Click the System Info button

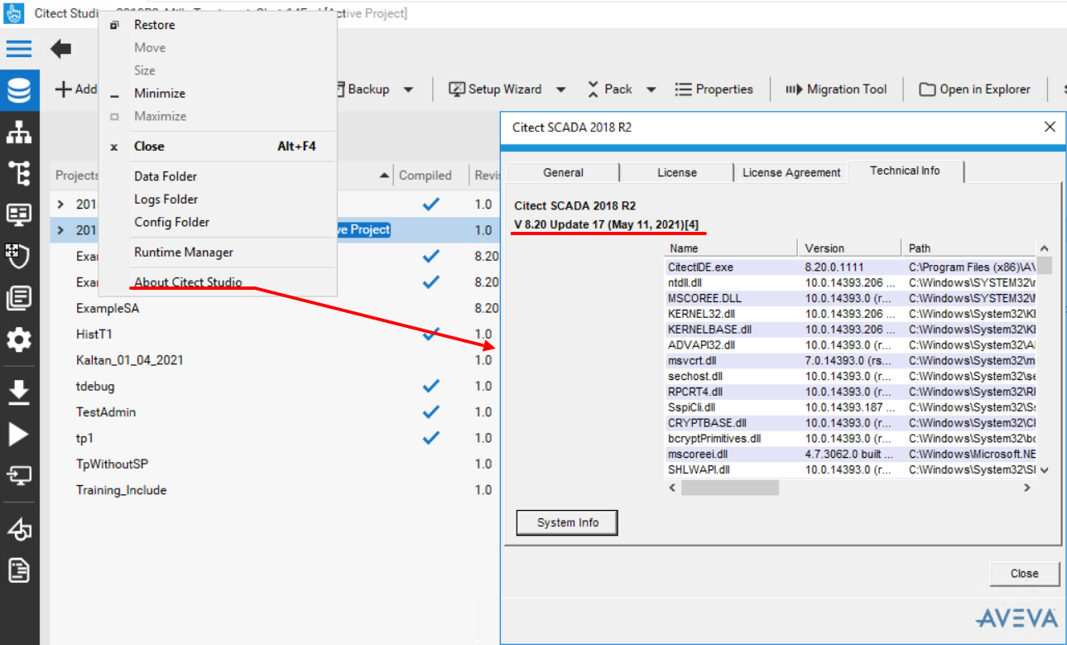[x=567, y=523]
